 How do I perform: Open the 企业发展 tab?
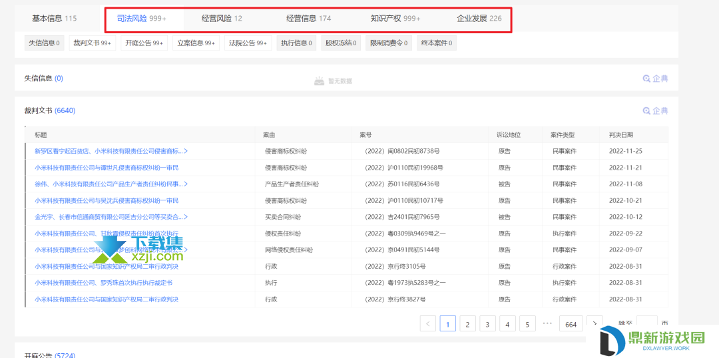479,19
